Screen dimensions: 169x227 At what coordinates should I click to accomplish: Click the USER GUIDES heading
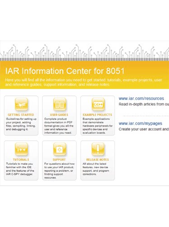point(59,115)
